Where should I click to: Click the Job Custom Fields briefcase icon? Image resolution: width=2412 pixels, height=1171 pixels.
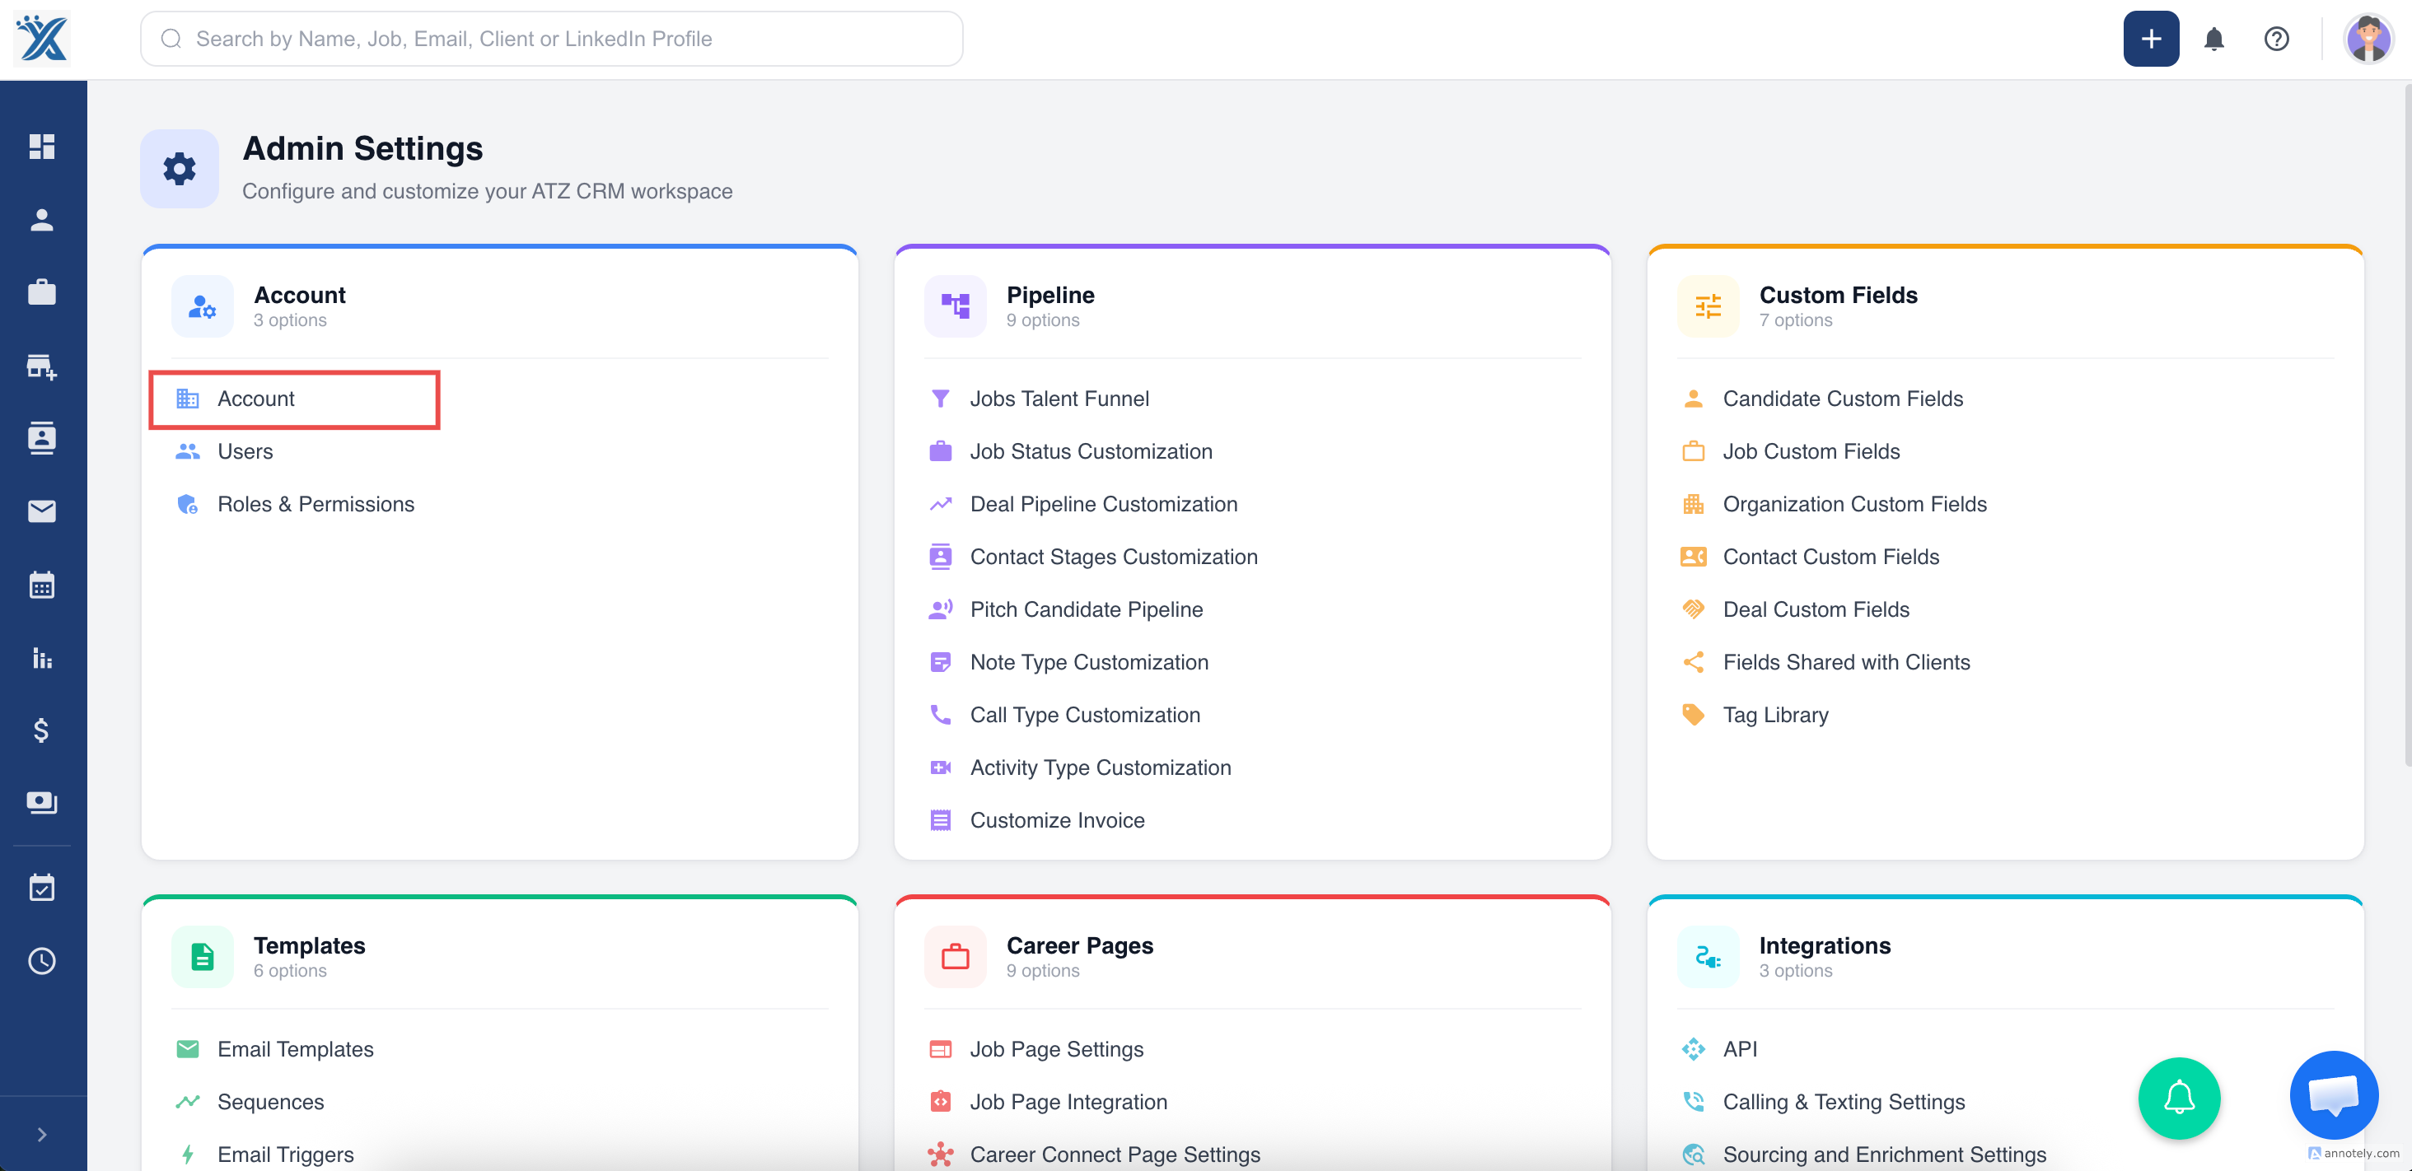point(1693,451)
